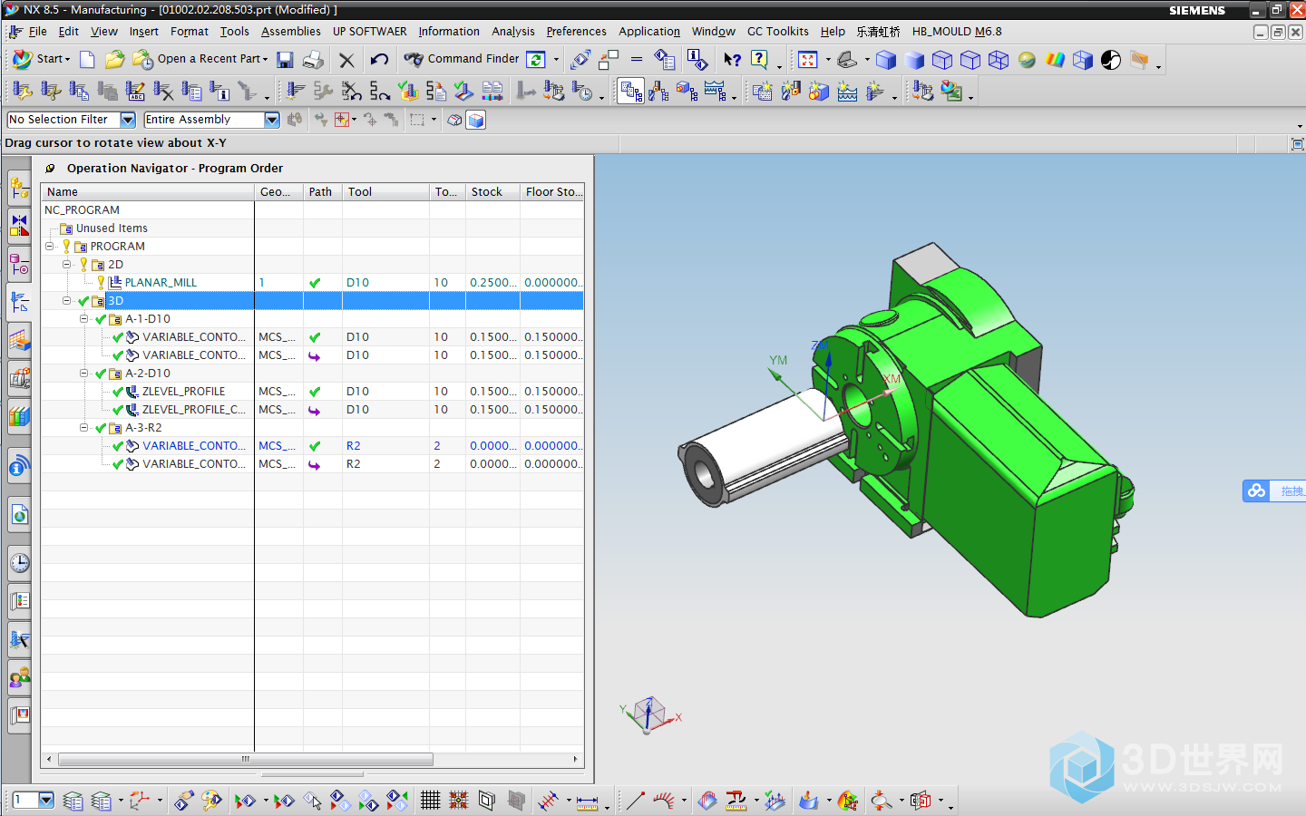Collapse the A-3-R2 group
Image resolution: width=1306 pixels, height=816 pixels.
(83, 427)
